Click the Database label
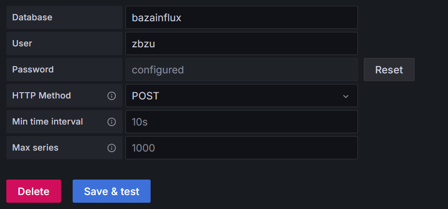The height and width of the screenshot is (209, 448). click(32, 17)
